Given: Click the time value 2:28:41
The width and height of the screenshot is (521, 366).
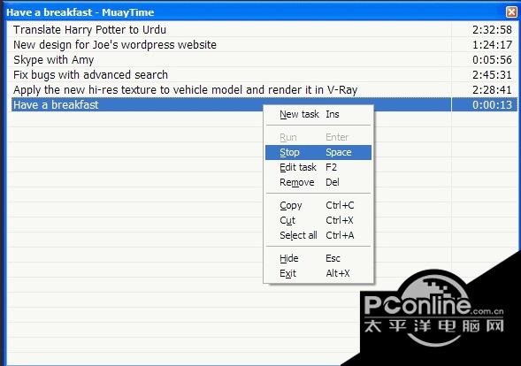Looking at the screenshot, I should [492, 89].
